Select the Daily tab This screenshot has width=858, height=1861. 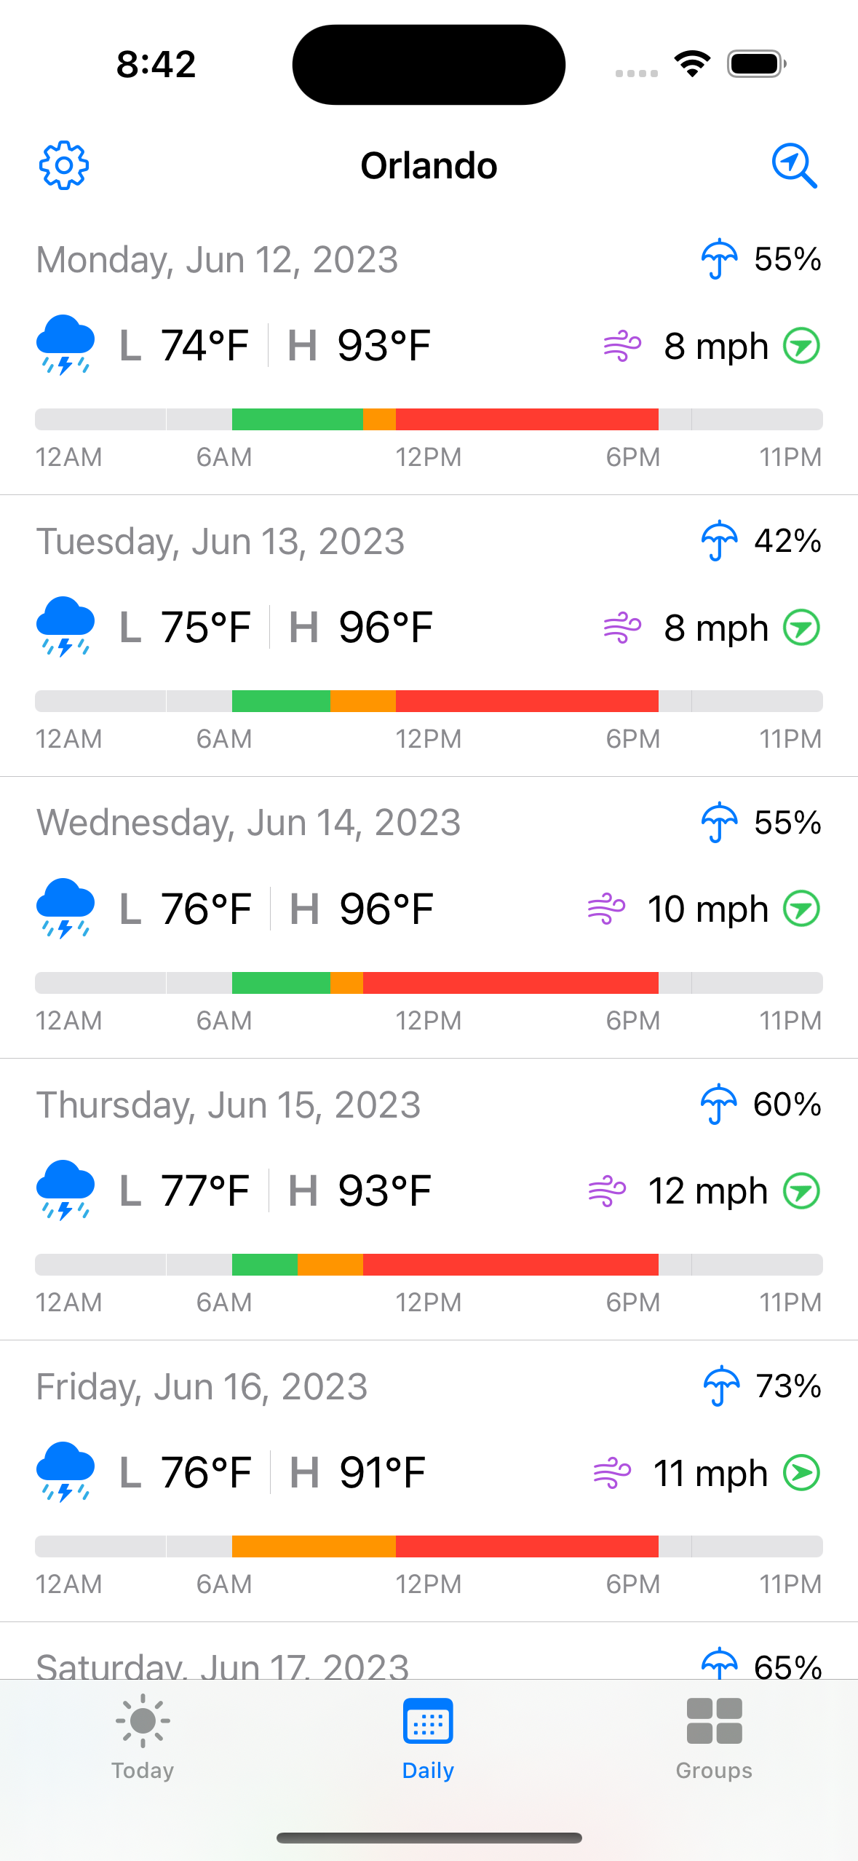click(428, 1736)
